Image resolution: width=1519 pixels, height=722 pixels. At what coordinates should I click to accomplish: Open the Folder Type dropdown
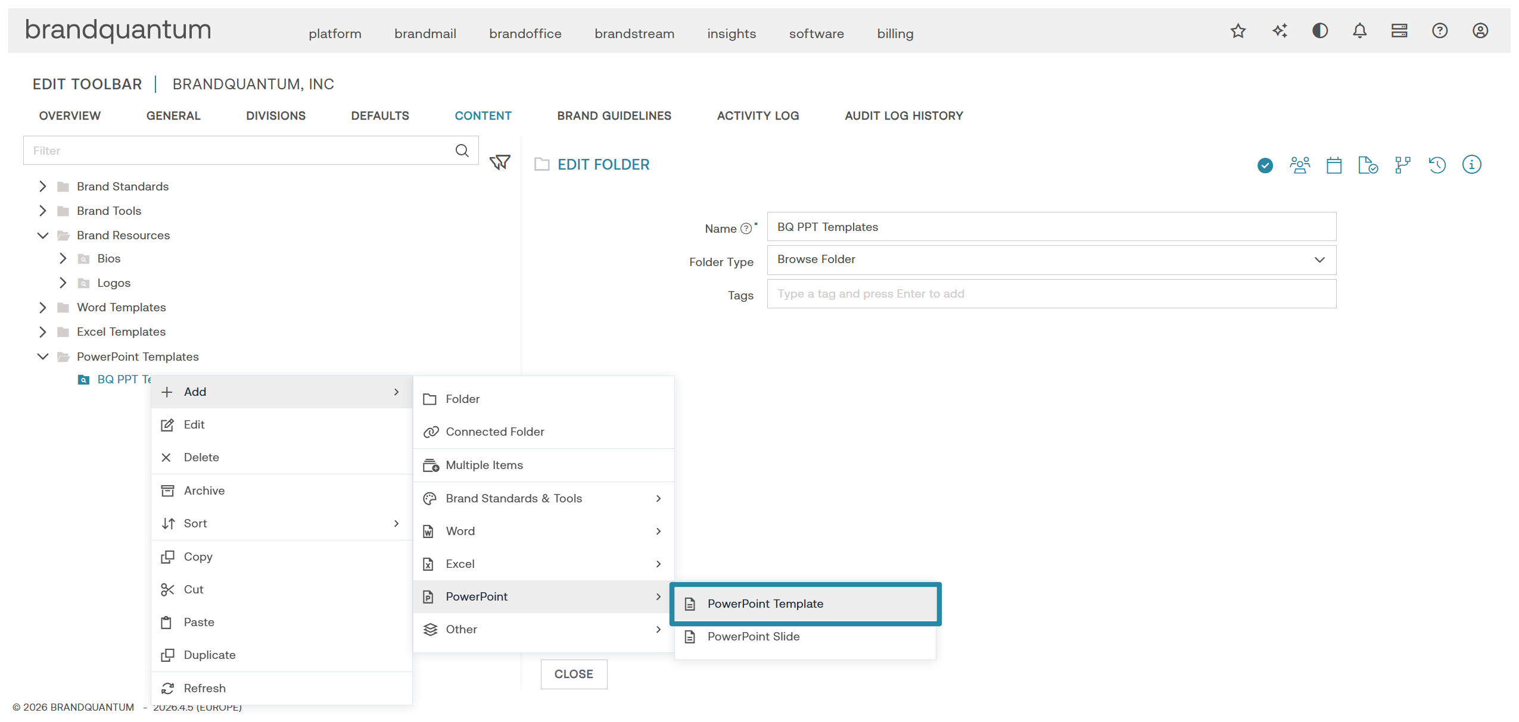click(x=1051, y=260)
